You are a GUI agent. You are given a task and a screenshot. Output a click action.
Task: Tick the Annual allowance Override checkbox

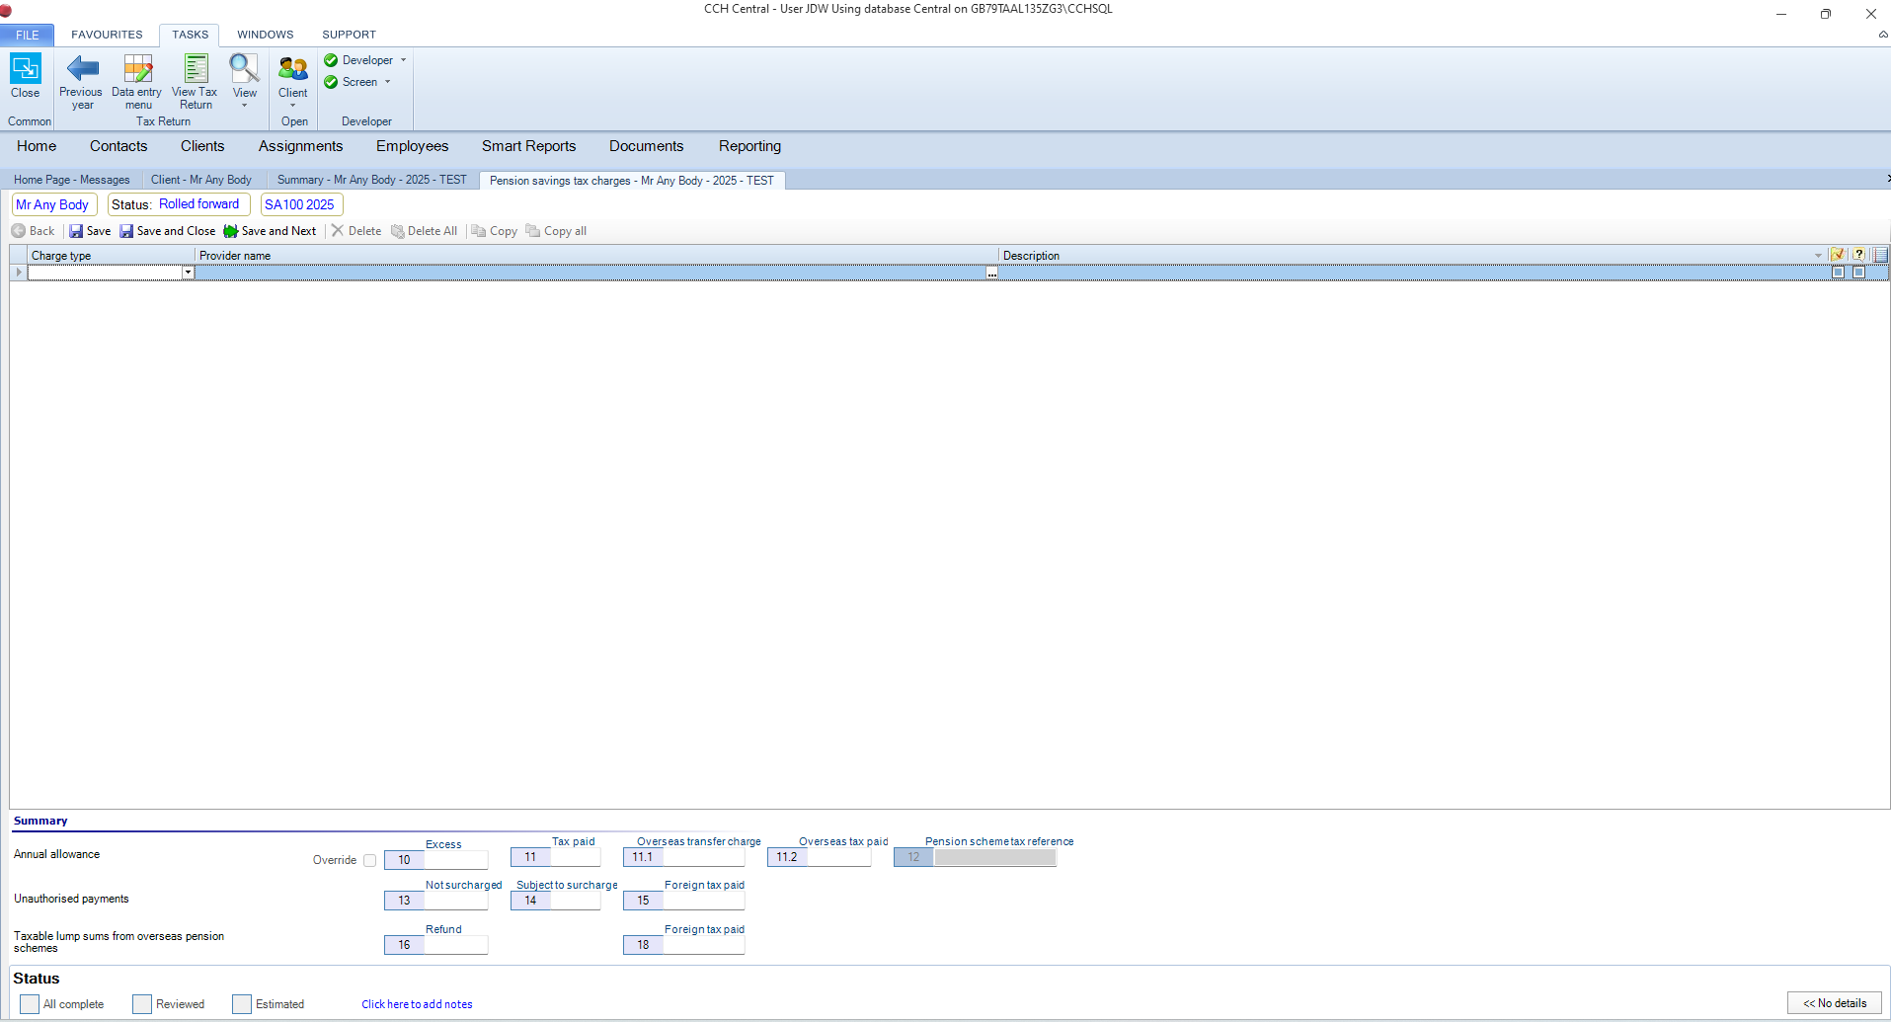coord(369,860)
